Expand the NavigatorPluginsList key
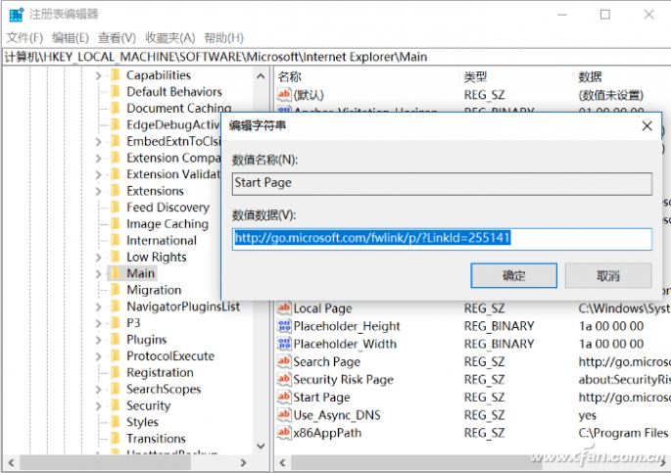Image resolution: width=671 pixels, height=473 pixels. click(98, 307)
